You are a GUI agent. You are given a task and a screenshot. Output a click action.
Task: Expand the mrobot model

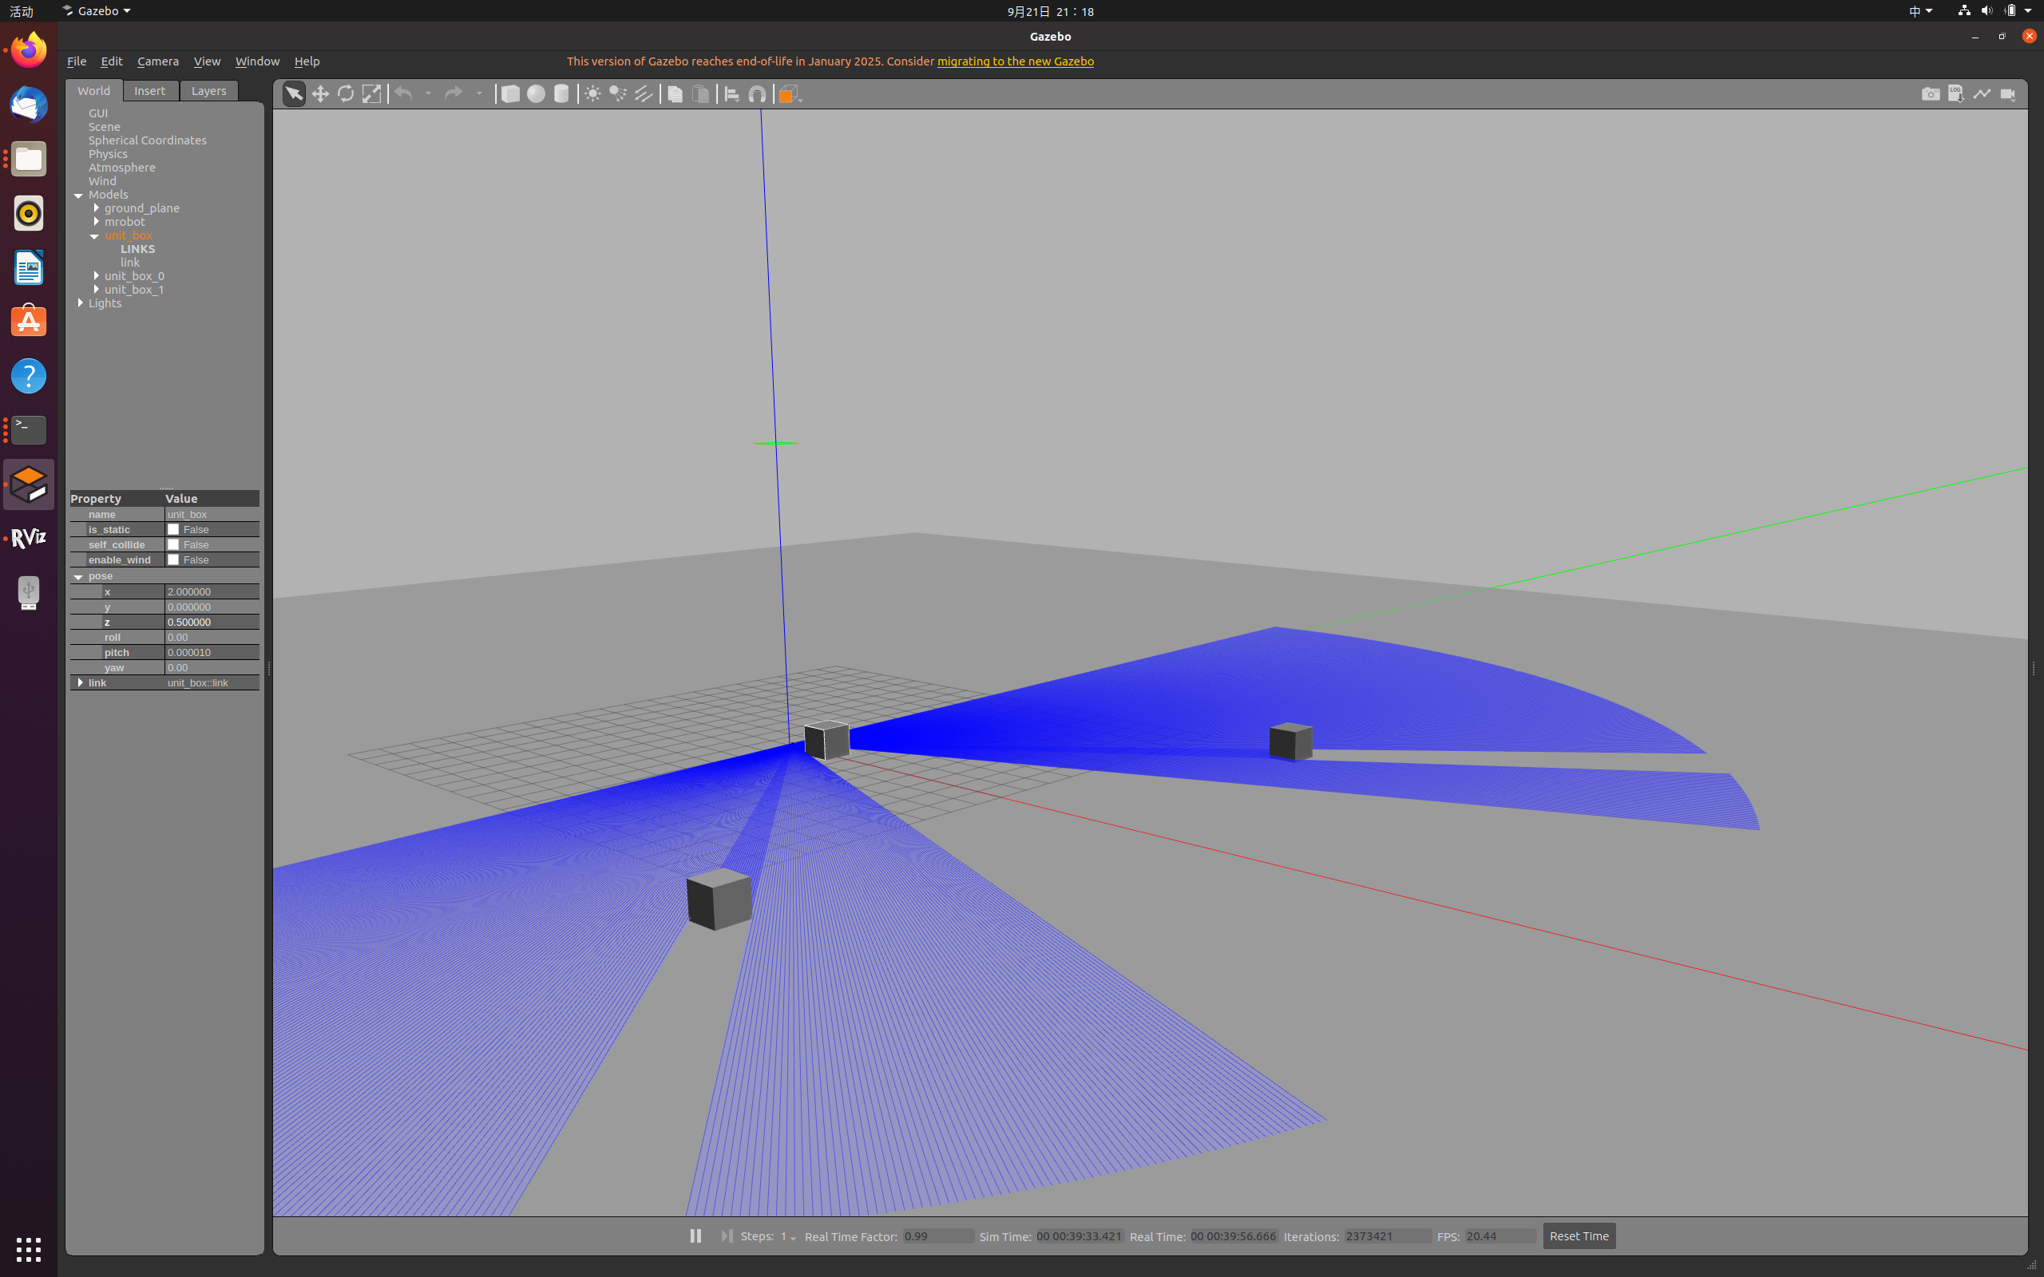97,221
